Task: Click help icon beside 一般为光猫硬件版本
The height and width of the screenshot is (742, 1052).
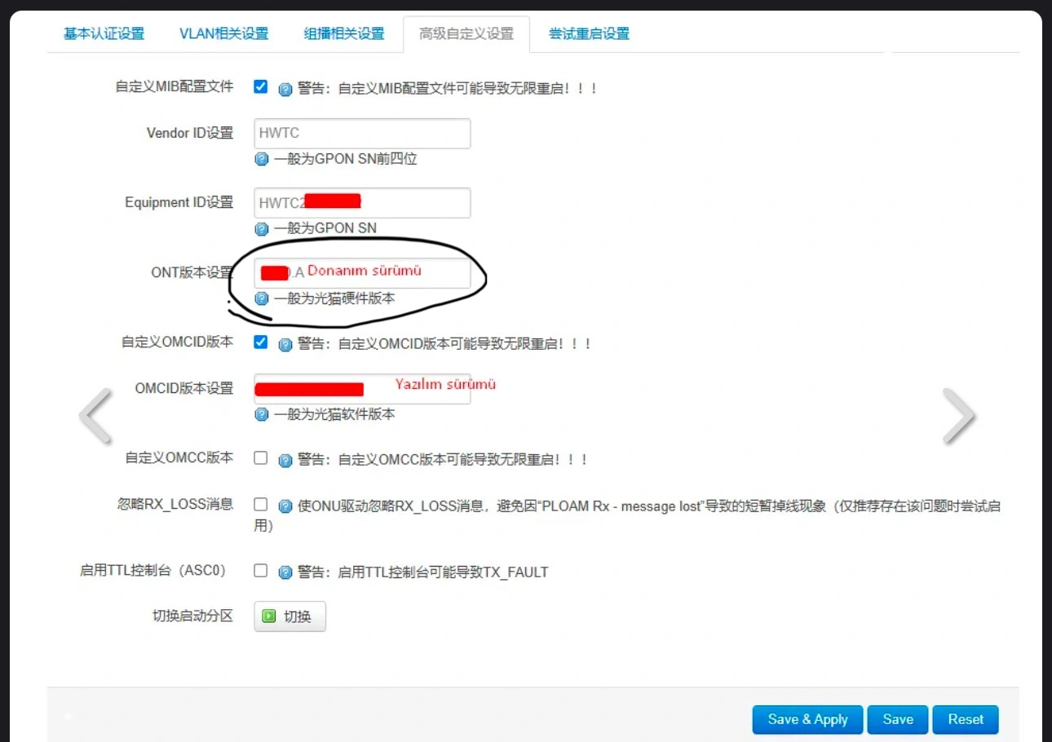Action: pos(262,298)
